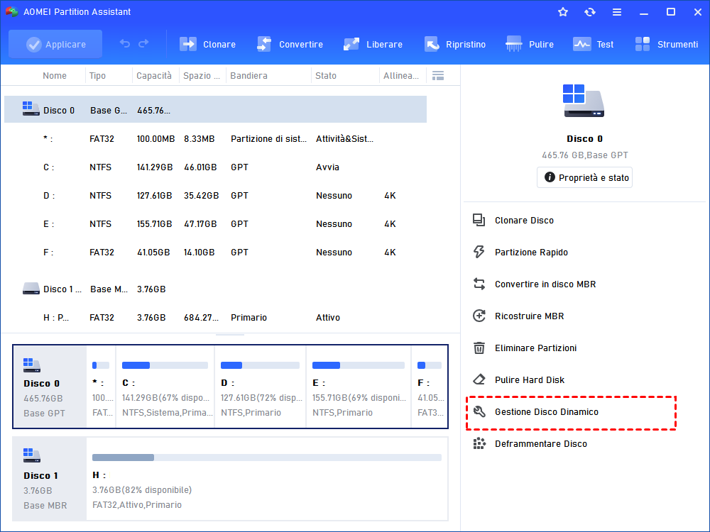Click the redo arrow icon
710x532 pixels.
143,43
